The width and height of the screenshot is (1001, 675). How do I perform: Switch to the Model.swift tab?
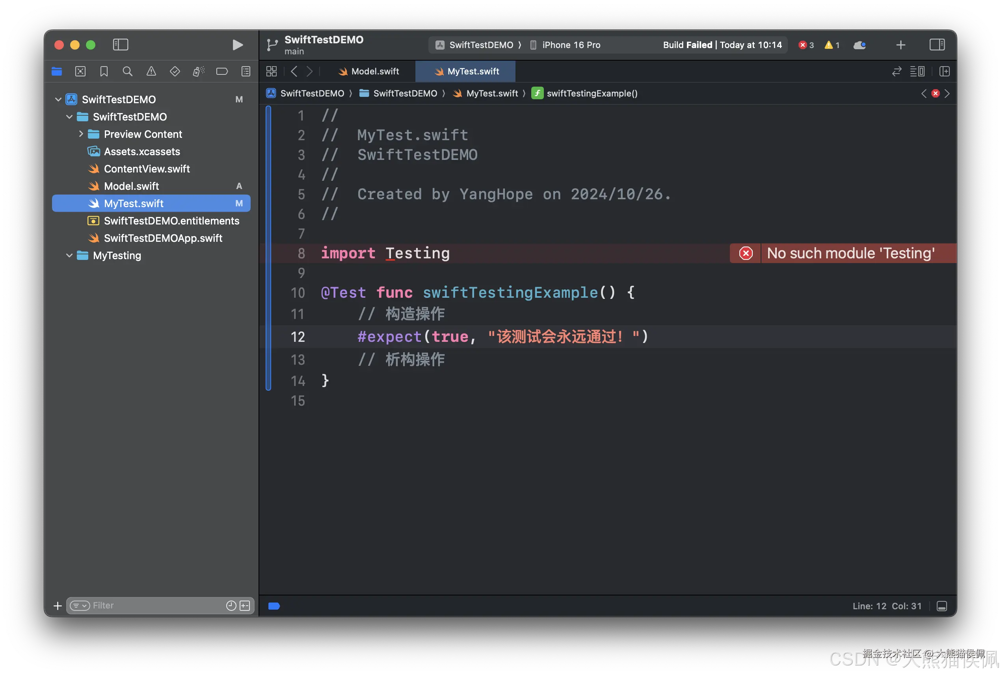[369, 71]
